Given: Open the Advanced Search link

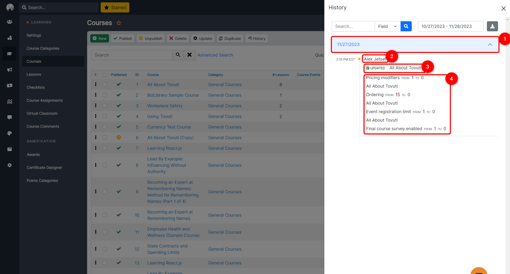Looking at the screenshot, I should coord(215,55).
